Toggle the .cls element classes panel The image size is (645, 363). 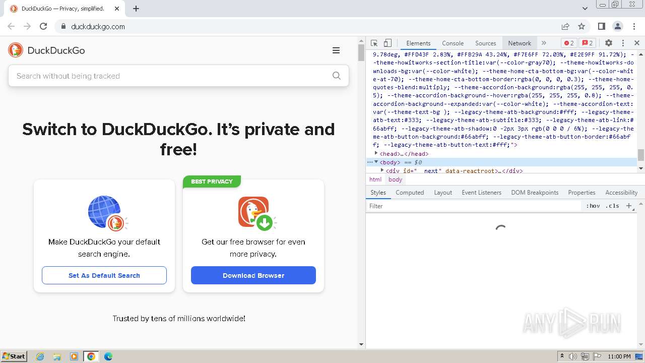[612, 206]
